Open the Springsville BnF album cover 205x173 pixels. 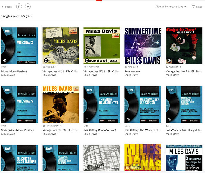pyautogui.click(x=20, y=104)
